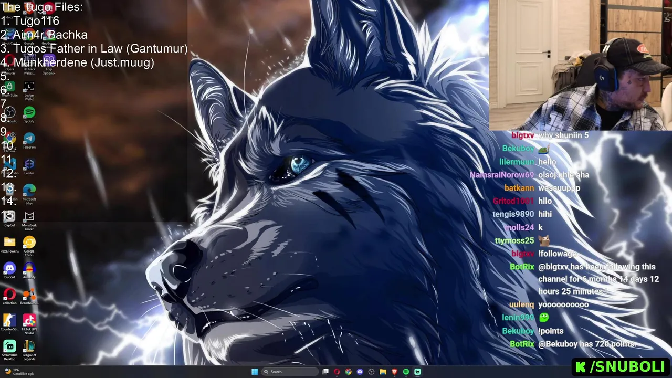Open the Streamlabs Desktop shortcut
The height and width of the screenshot is (378, 672).
(x=9, y=350)
